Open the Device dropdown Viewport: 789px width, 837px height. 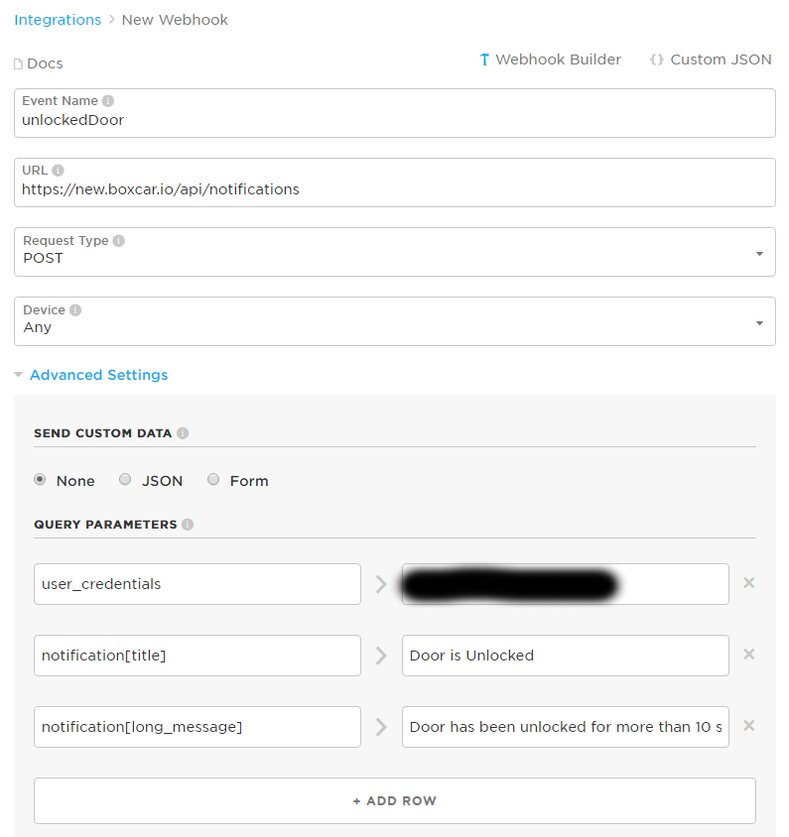(x=394, y=322)
